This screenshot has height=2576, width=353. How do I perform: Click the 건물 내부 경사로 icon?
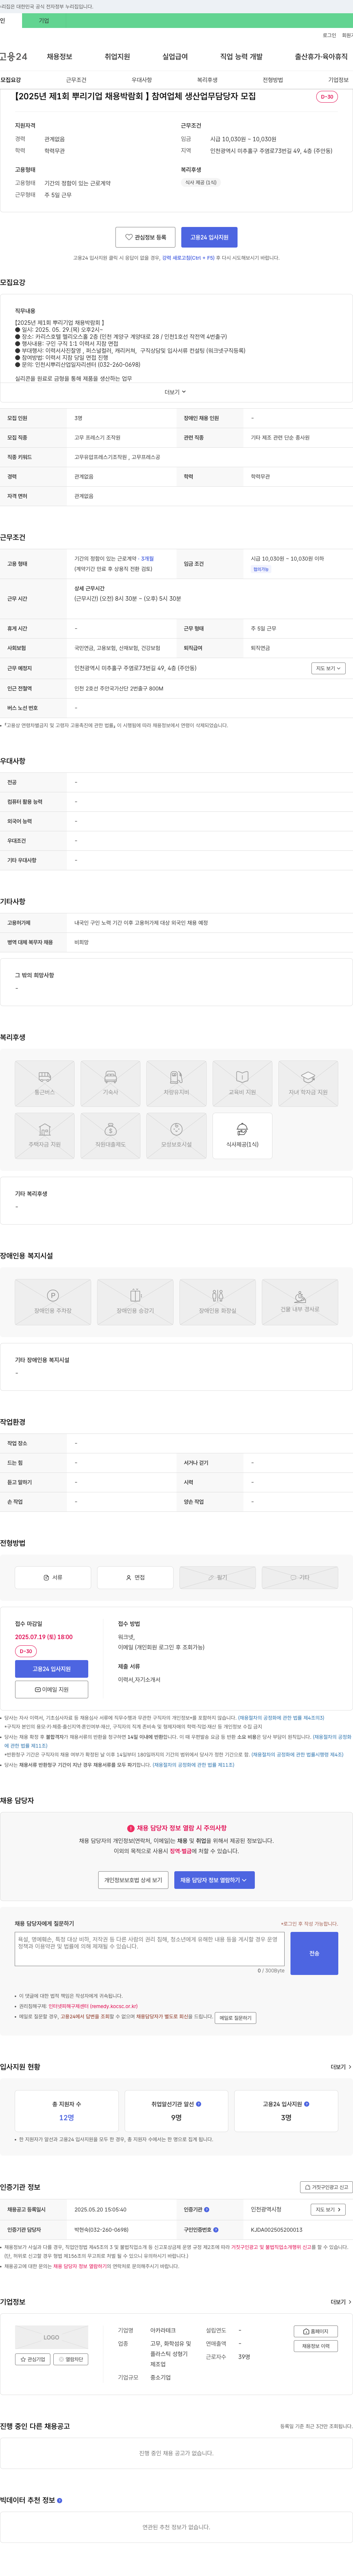pyautogui.click(x=300, y=1302)
